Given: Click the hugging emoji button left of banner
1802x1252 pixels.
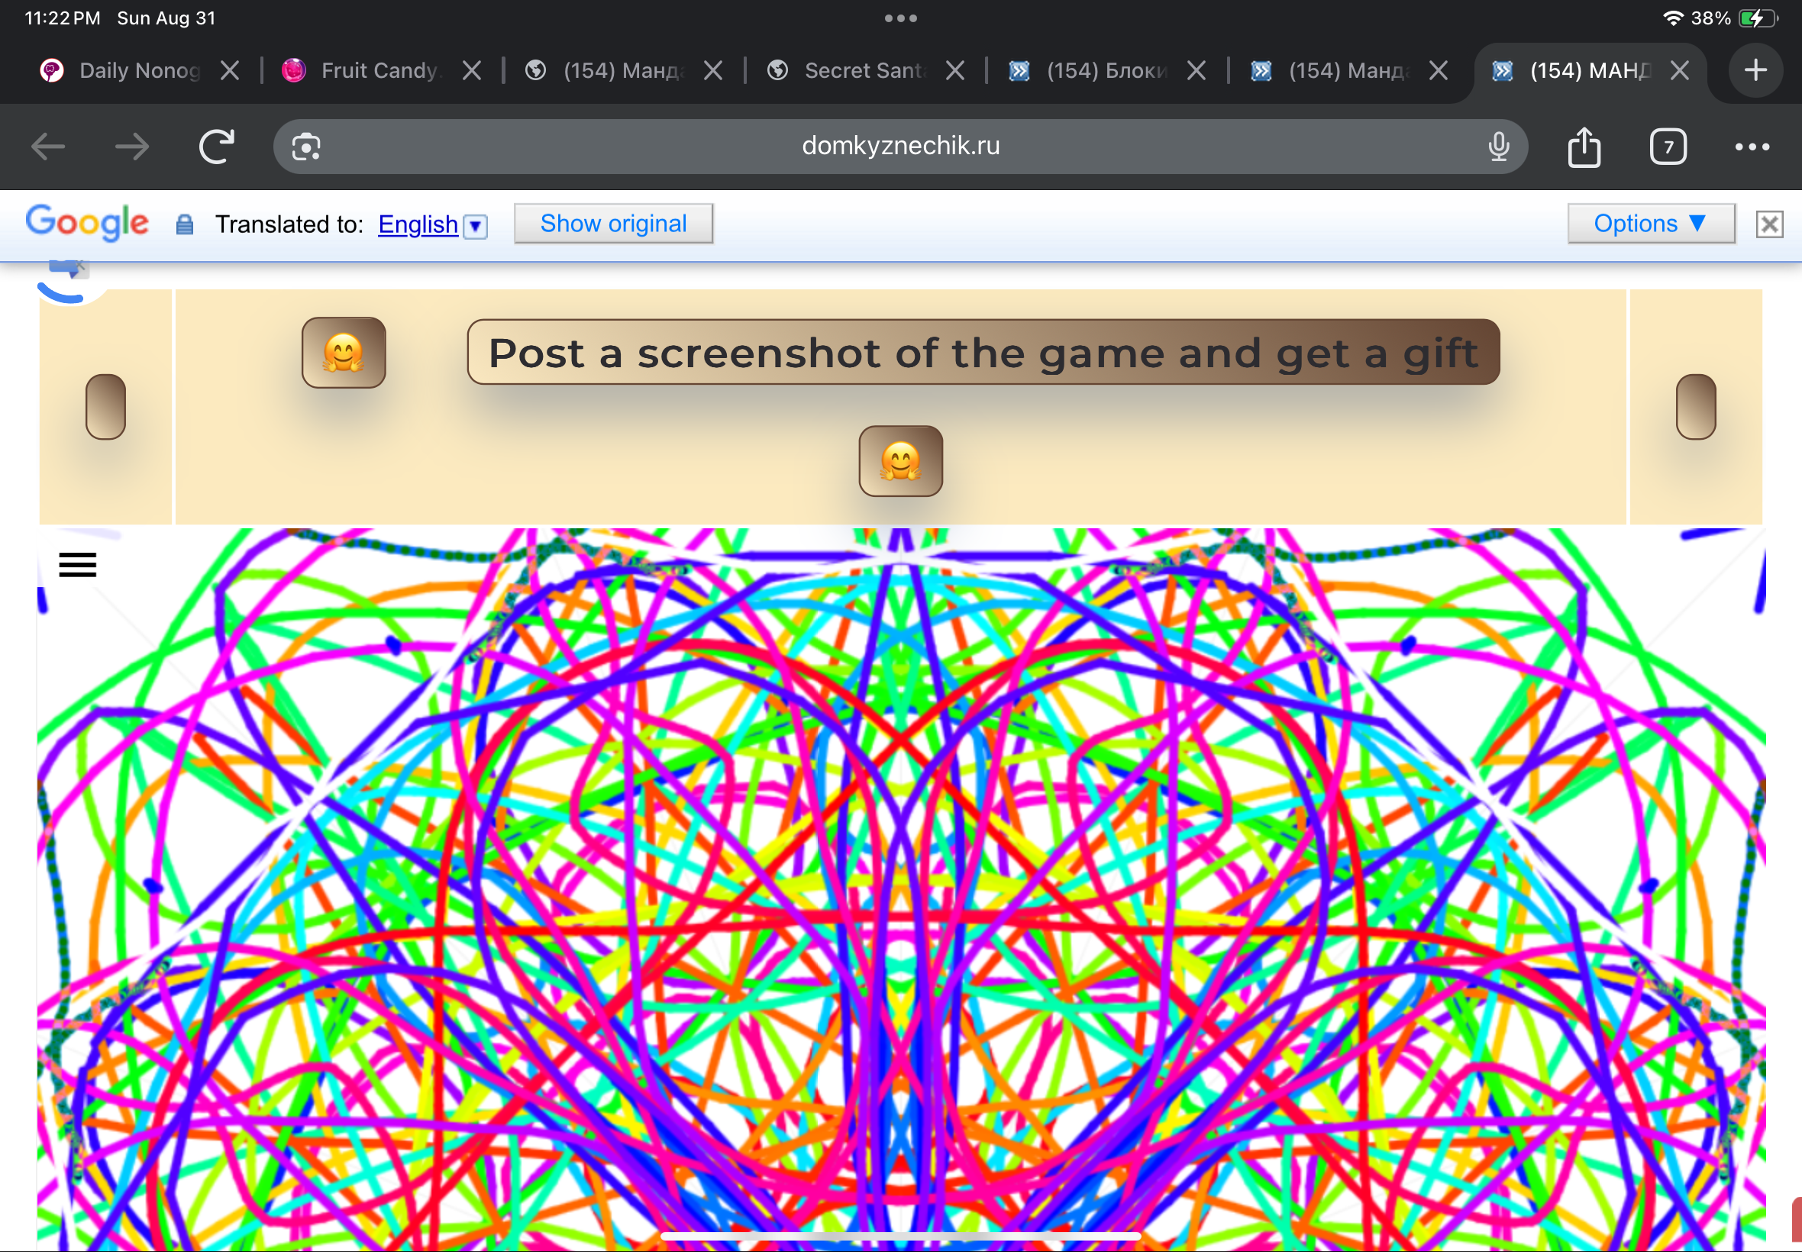Looking at the screenshot, I should (344, 352).
